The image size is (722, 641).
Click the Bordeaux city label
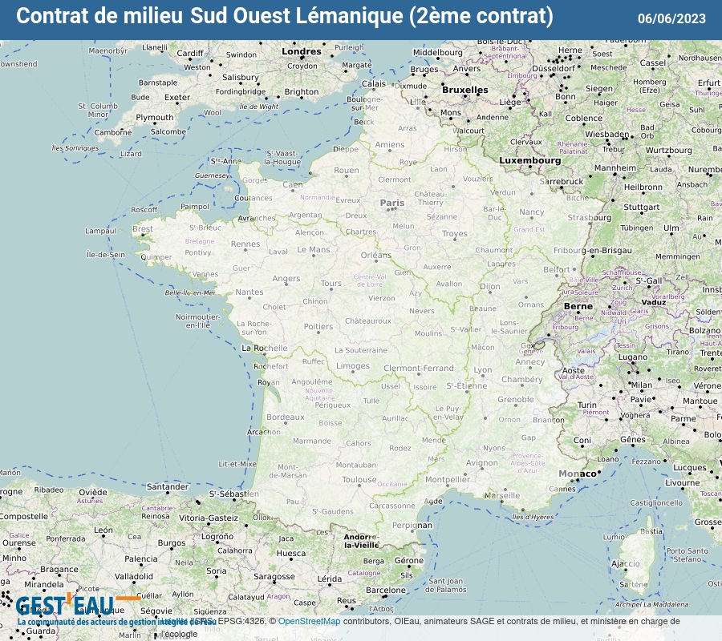pyautogui.click(x=286, y=417)
